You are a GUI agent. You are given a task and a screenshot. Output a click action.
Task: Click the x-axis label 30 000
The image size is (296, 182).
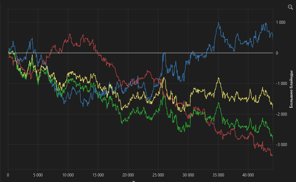(x=188, y=175)
